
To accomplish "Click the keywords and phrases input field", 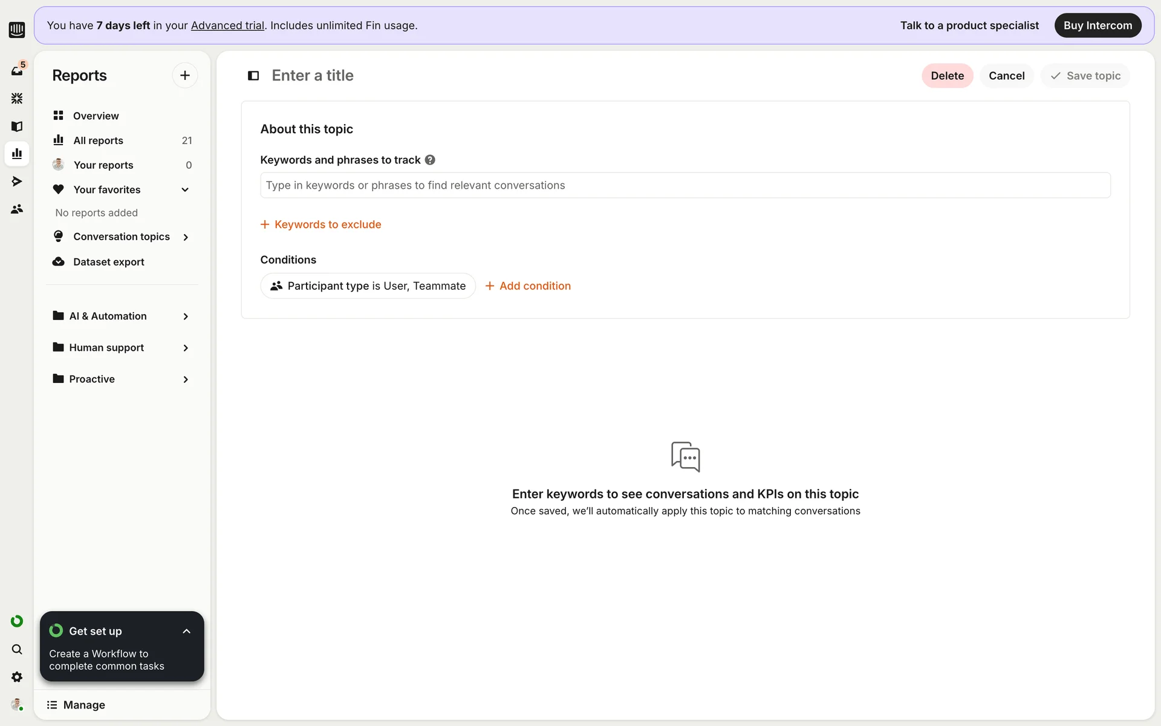I will (685, 185).
